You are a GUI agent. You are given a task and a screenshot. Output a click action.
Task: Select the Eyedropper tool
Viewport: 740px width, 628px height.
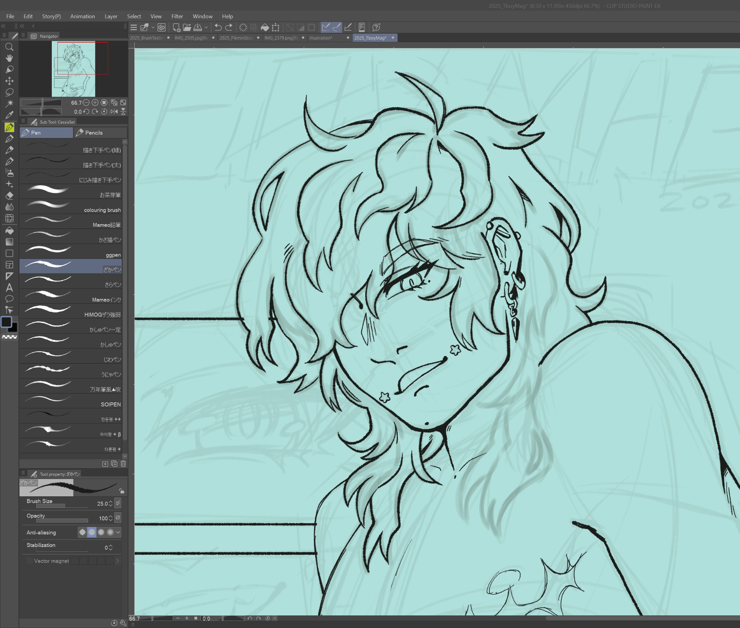10,115
